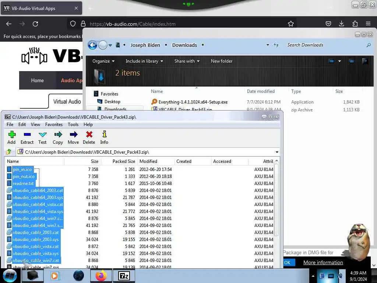The height and width of the screenshot is (283, 377).
Task: Run Test on the archive in 7-Zip
Action: pyautogui.click(x=43, y=137)
